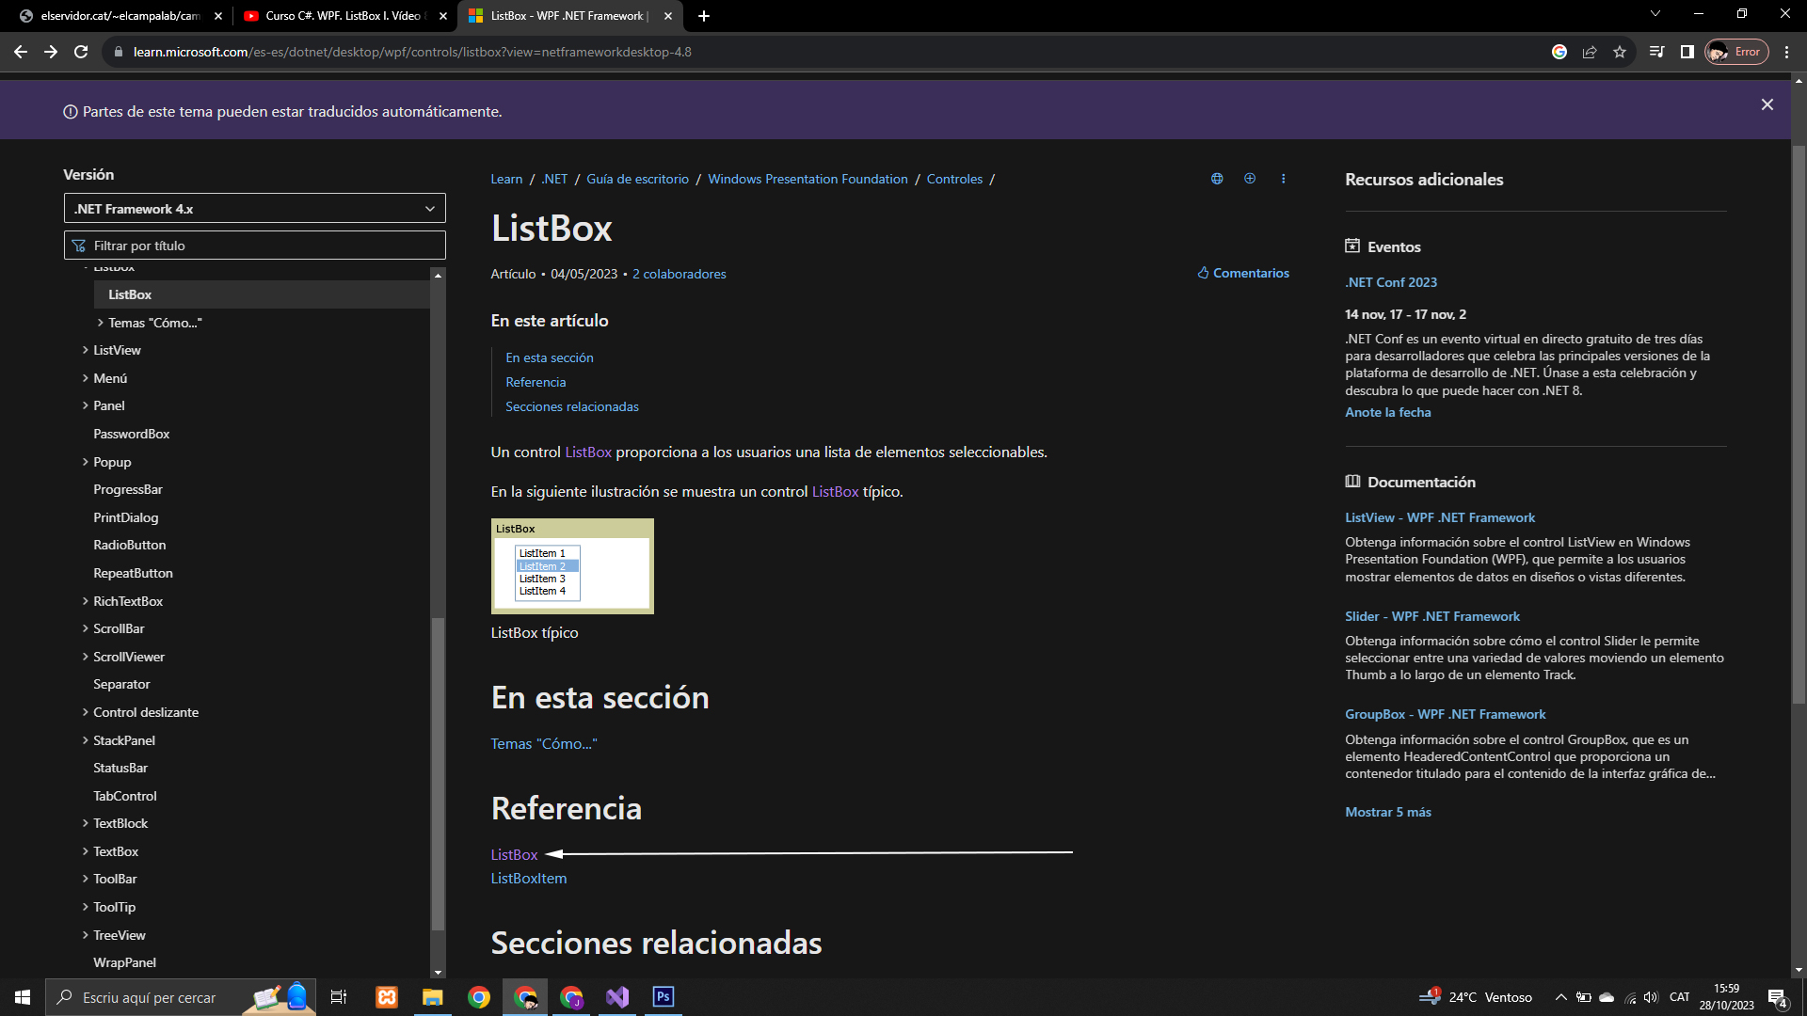Click the plus-circle save to collection icon
This screenshot has height=1016, width=1807.
pyautogui.click(x=1250, y=179)
